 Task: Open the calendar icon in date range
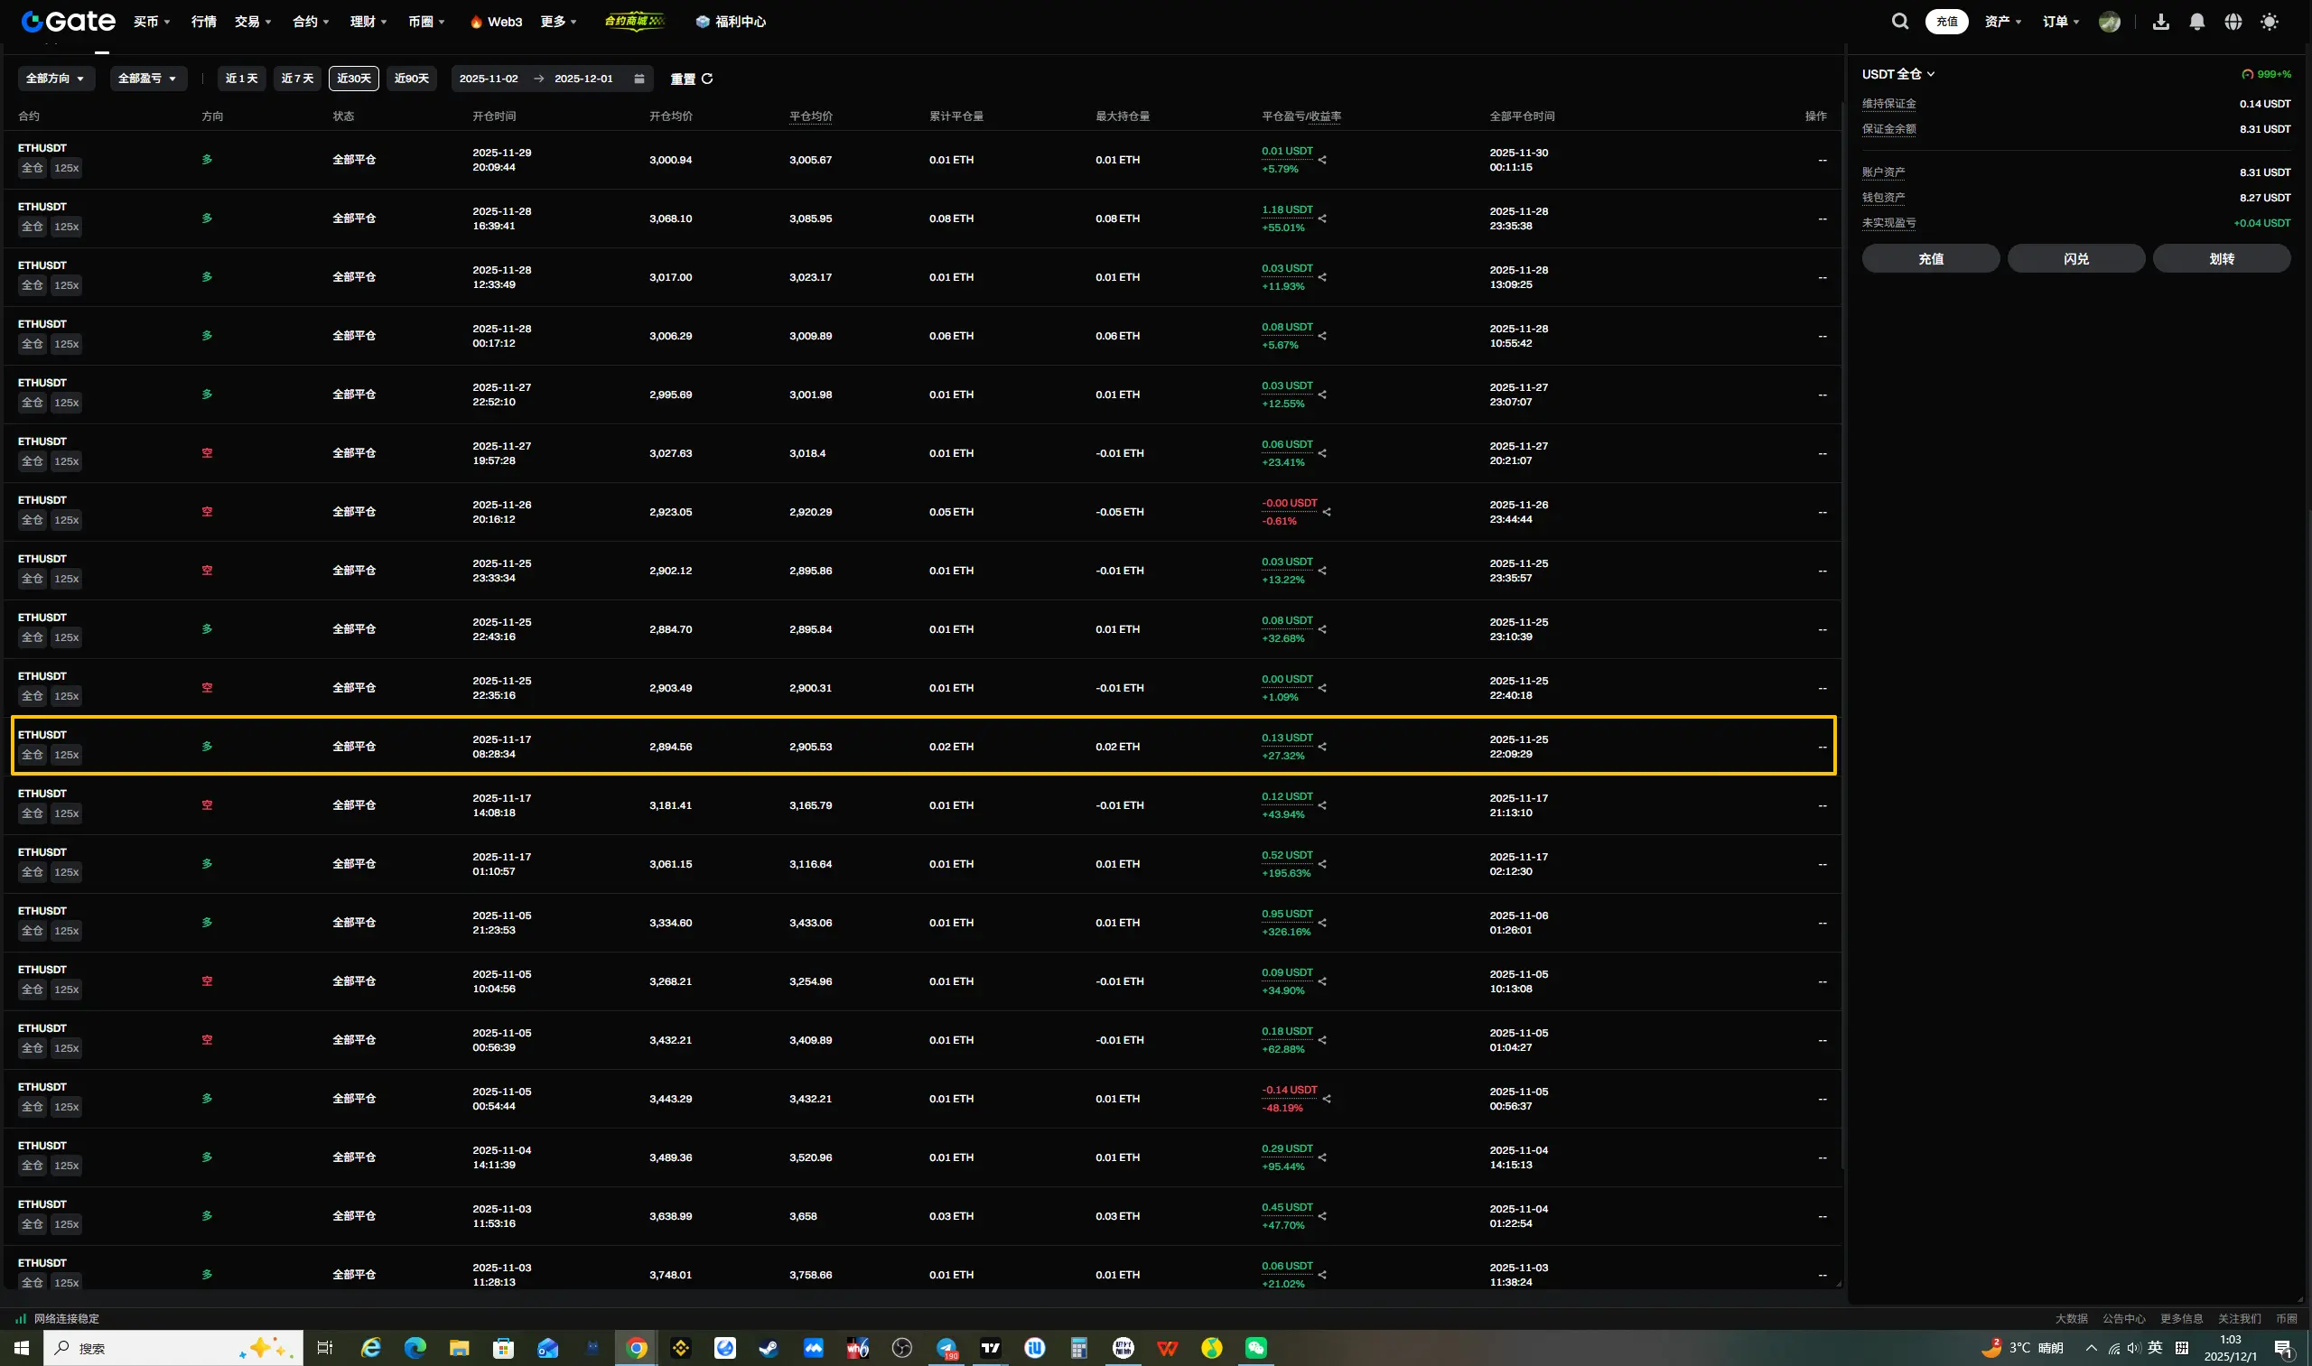point(639,79)
